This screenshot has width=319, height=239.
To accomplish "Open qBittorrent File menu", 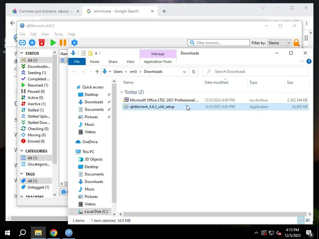I will coord(22,34).
